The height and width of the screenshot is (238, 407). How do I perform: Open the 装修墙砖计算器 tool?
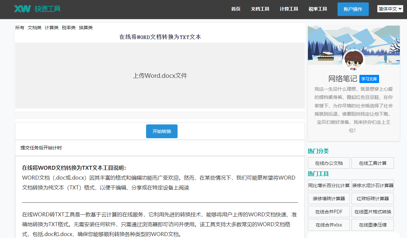329,199
